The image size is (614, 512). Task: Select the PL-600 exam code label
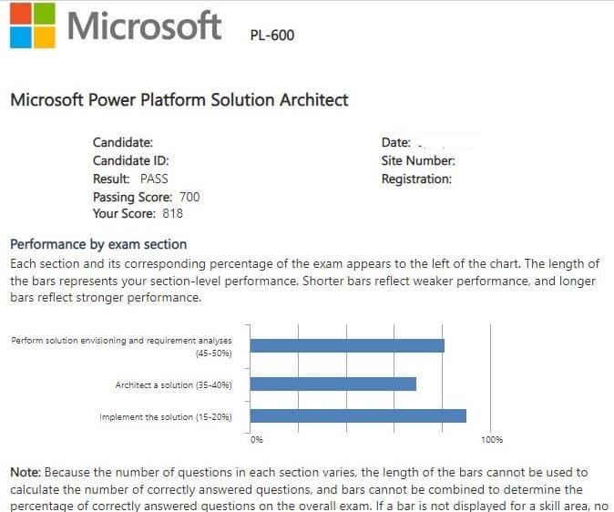pos(271,36)
